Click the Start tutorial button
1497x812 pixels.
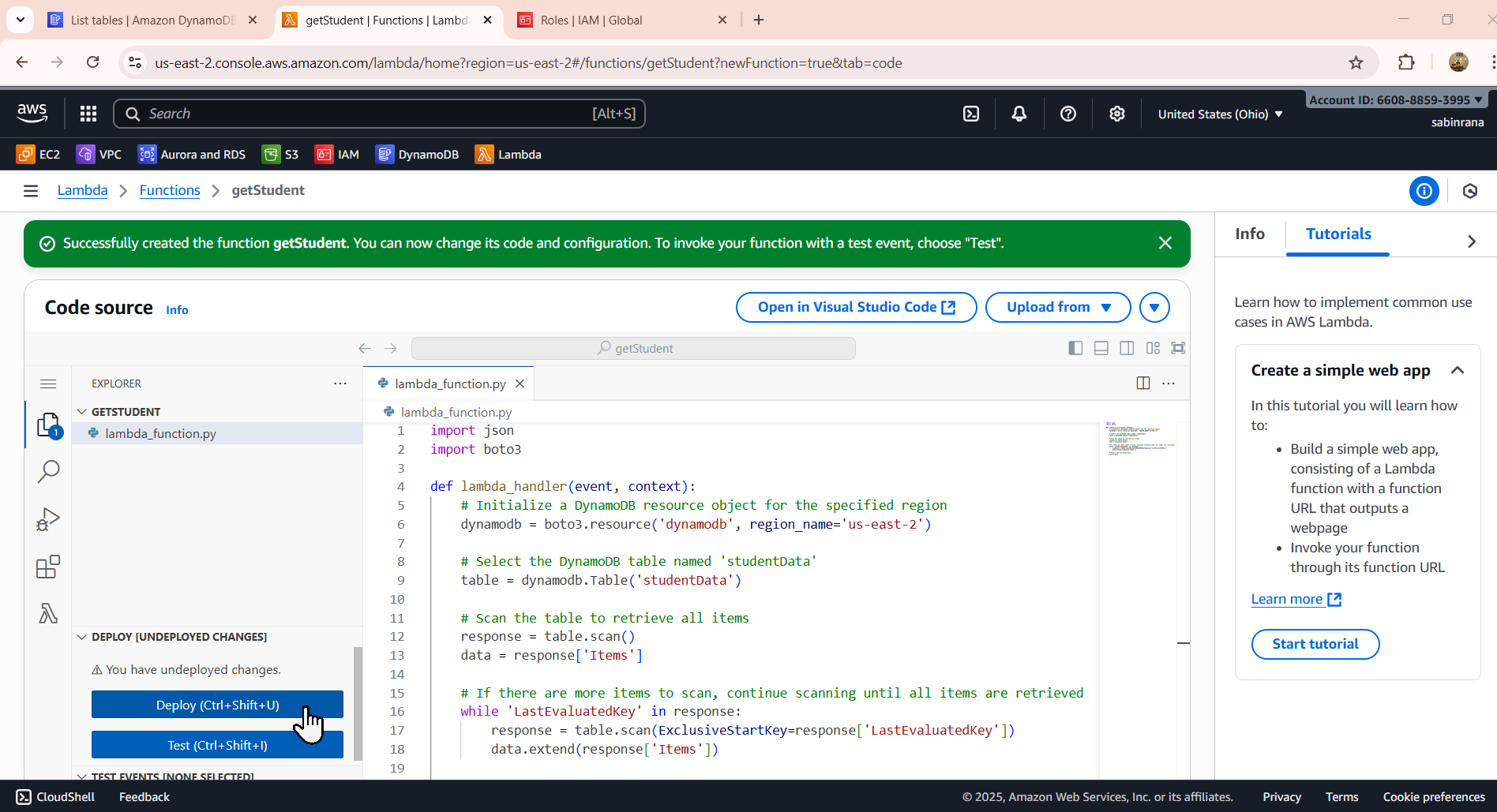pyautogui.click(x=1315, y=644)
